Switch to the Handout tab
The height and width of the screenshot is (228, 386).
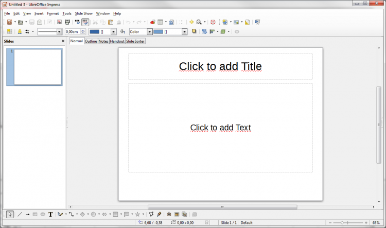pos(117,41)
